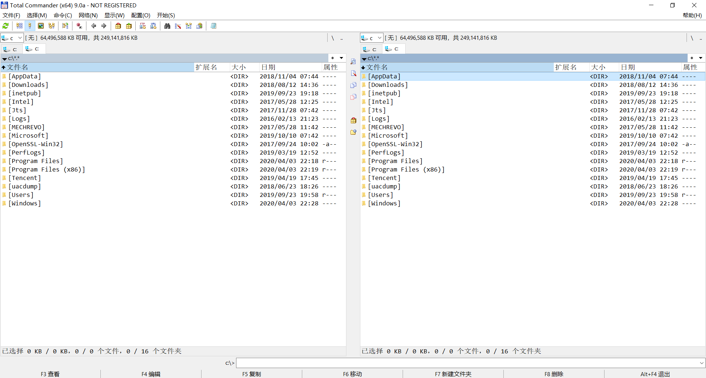Select [OpenSSL-Win32] folder in left panel
This screenshot has height=378, width=706.
[x=173, y=144]
